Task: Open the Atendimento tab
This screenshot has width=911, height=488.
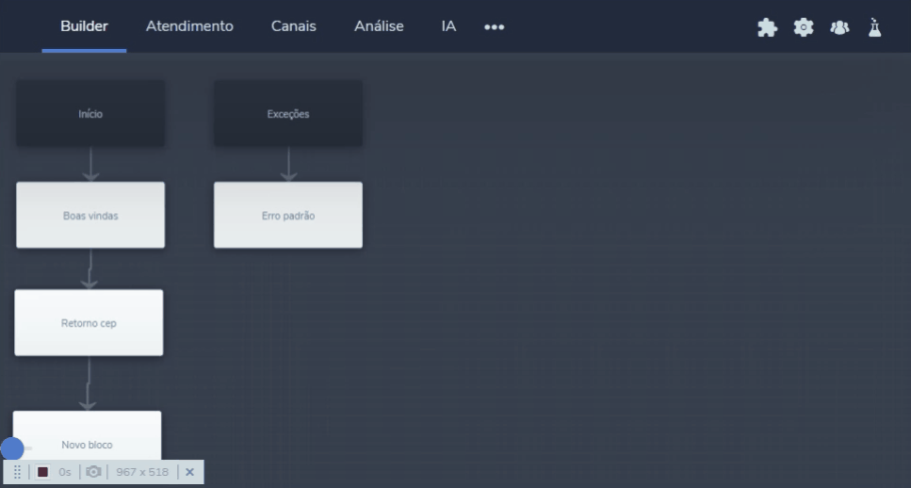Action: (x=189, y=26)
